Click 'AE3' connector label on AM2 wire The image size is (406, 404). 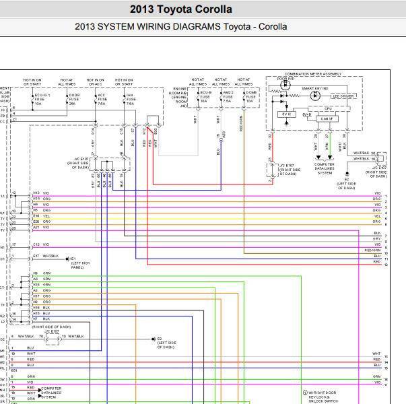point(224,135)
